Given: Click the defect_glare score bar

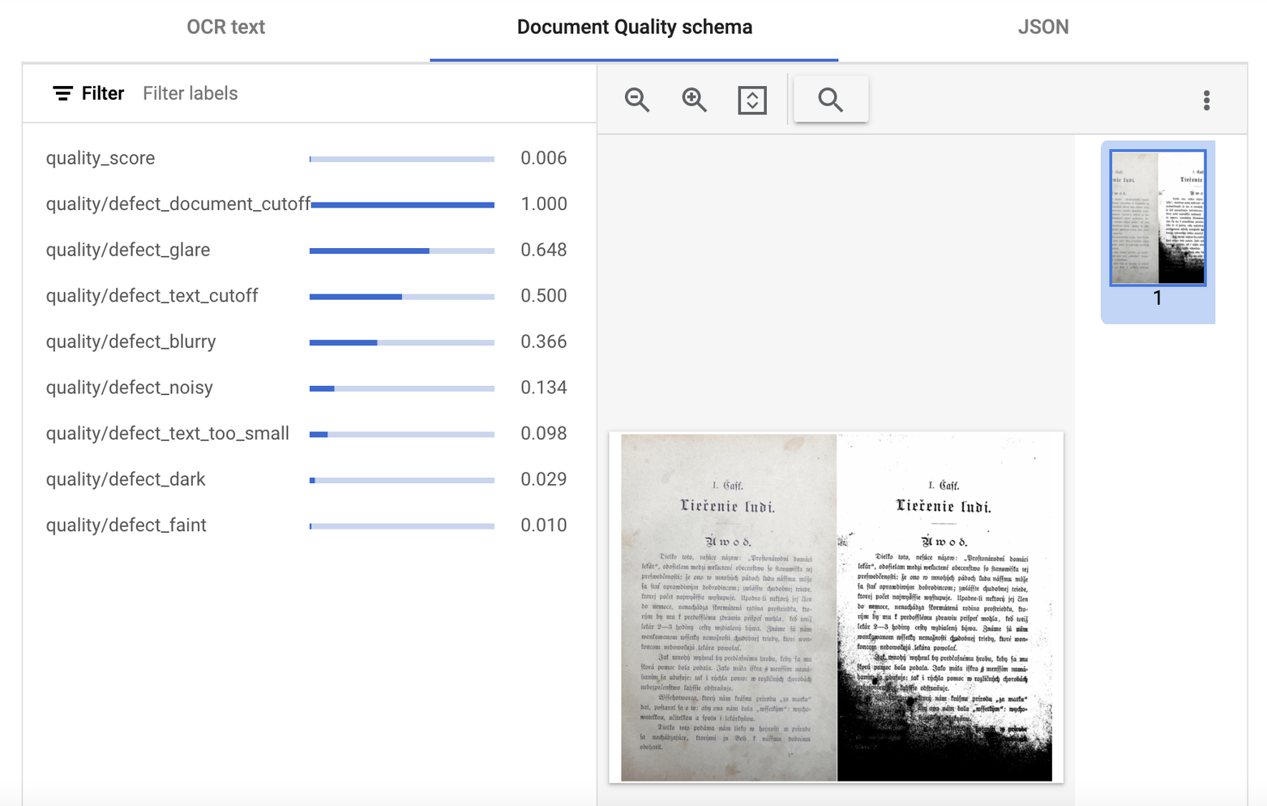Looking at the screenshot, I should pyautogui.click(x=402, y=251).
